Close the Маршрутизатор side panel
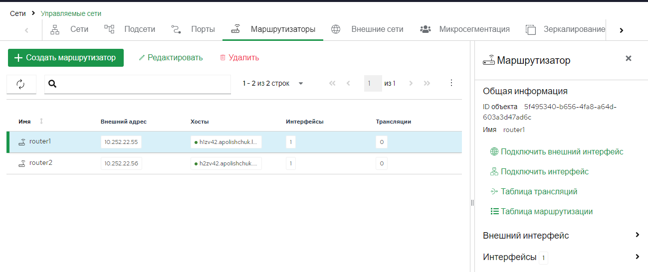 (x=629, y=58)
